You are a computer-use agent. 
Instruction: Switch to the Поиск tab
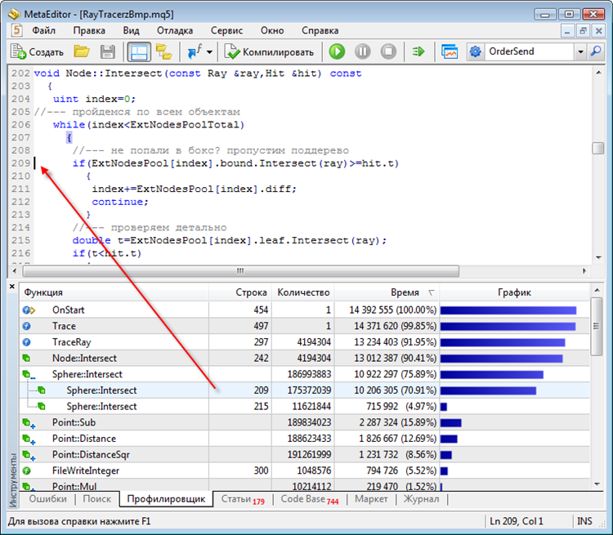97,499
